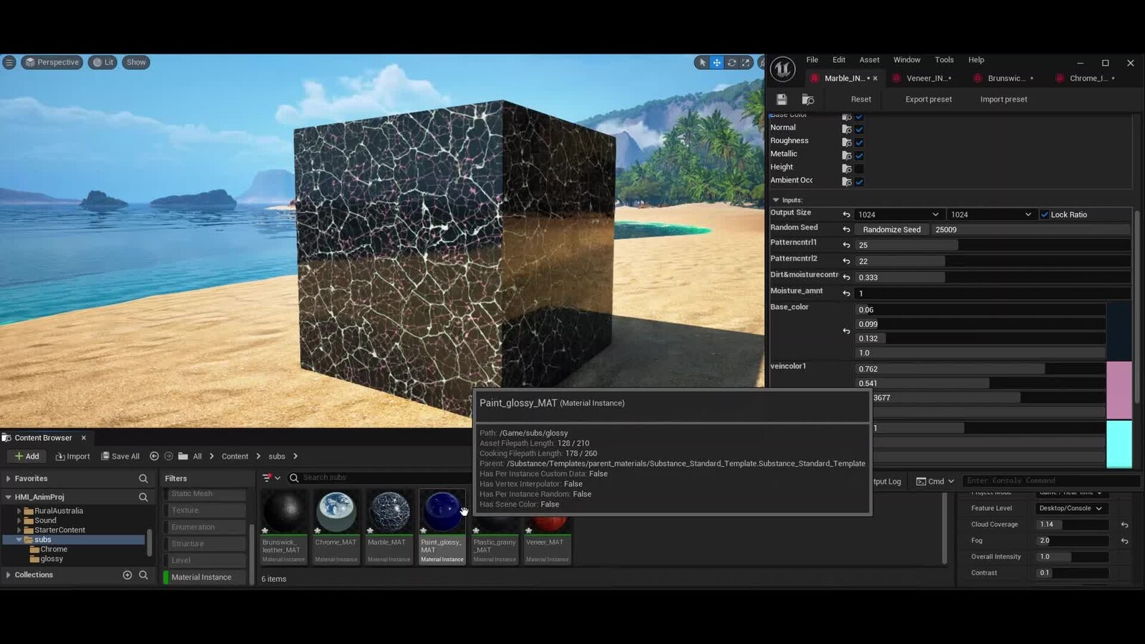Reset Fog value arrow

point(1124,541)
